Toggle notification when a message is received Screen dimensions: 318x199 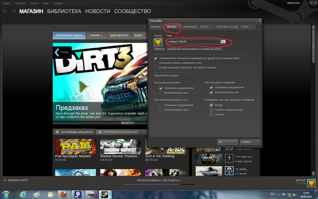click(211, 88)
